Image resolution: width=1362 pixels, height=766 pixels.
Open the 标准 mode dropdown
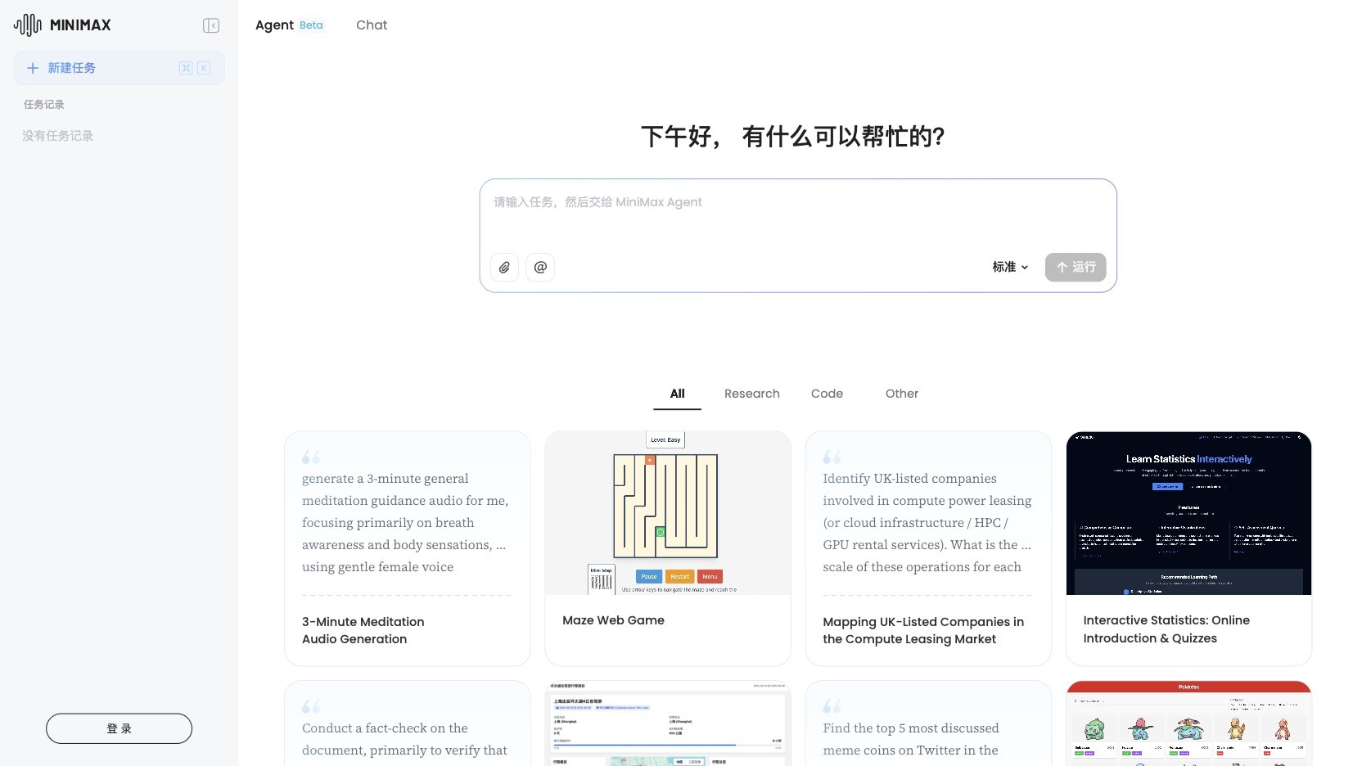[1009, 267]
